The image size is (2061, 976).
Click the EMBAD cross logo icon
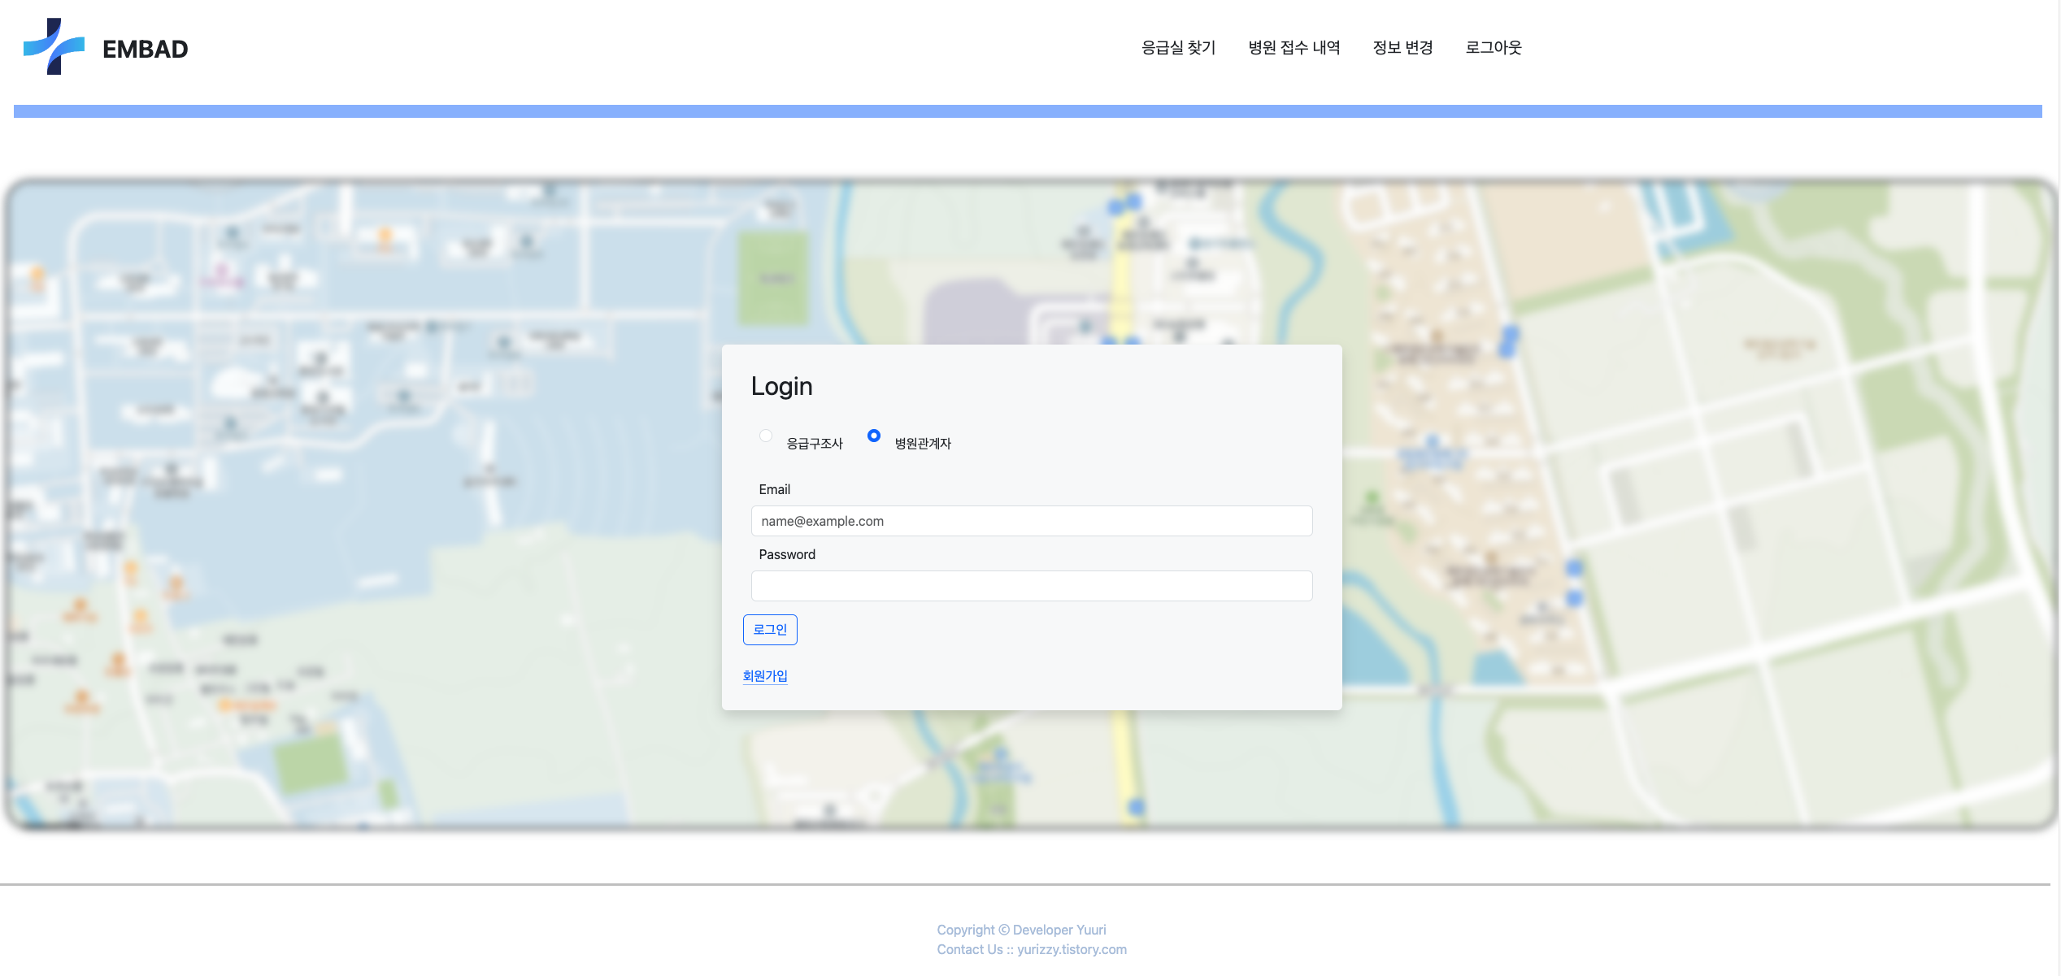click(54, 46)
